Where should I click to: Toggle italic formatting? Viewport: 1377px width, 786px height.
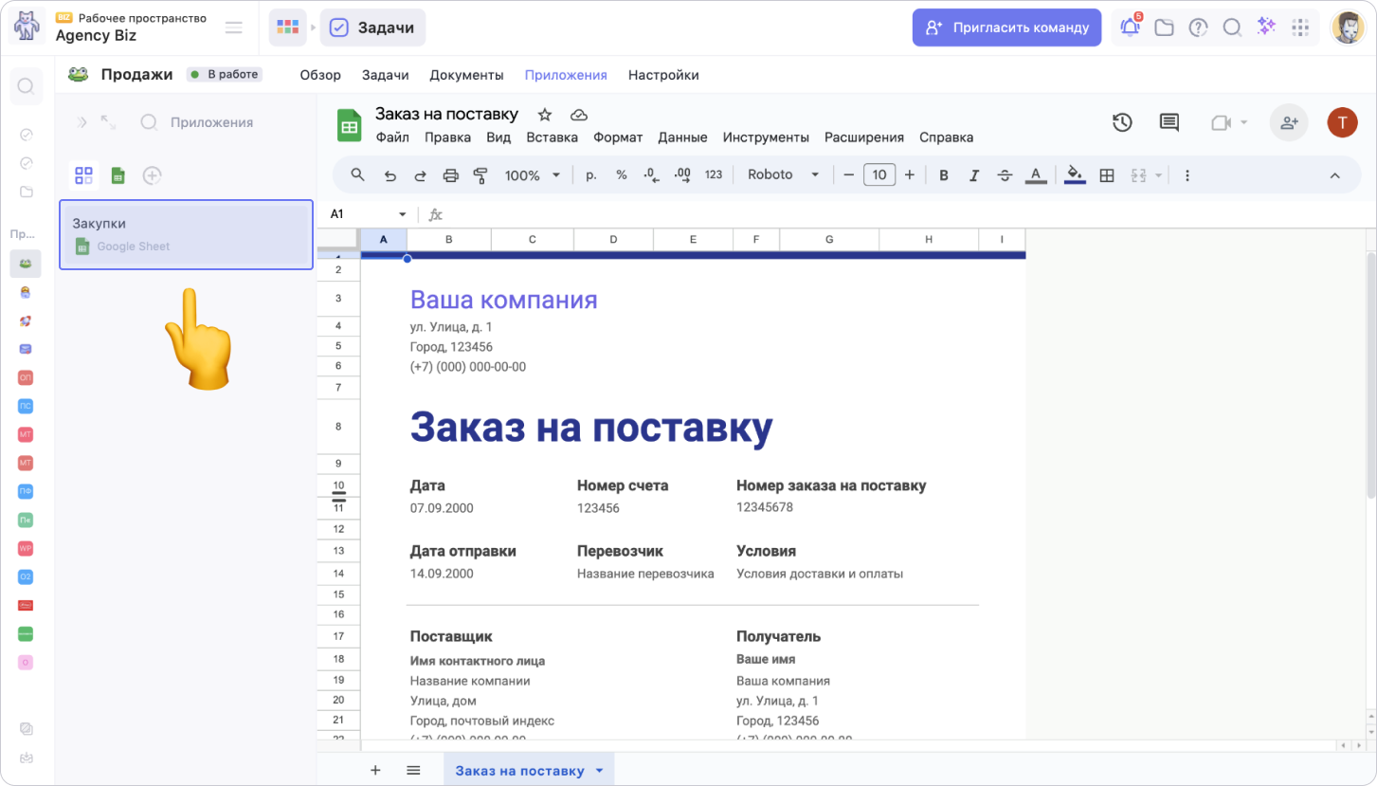[973, 175]
